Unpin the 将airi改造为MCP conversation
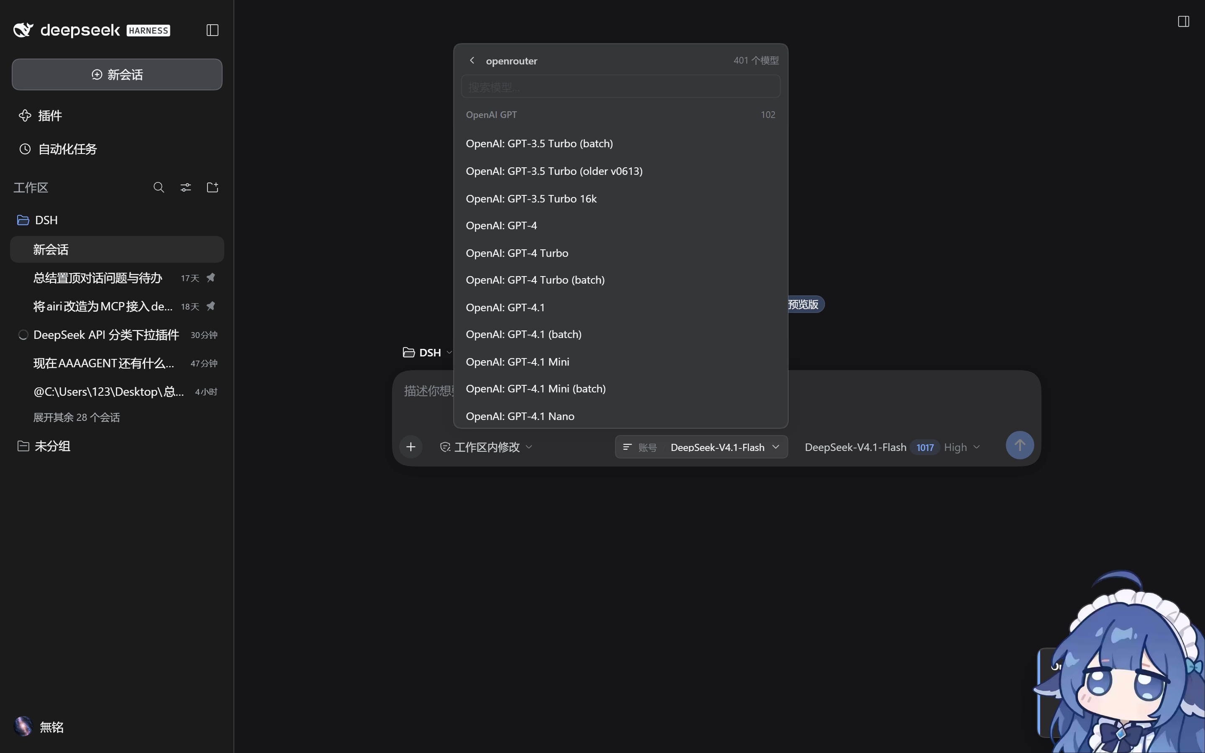The height and width of the screenshot is (753, 1205). click(x=211, y=306)
